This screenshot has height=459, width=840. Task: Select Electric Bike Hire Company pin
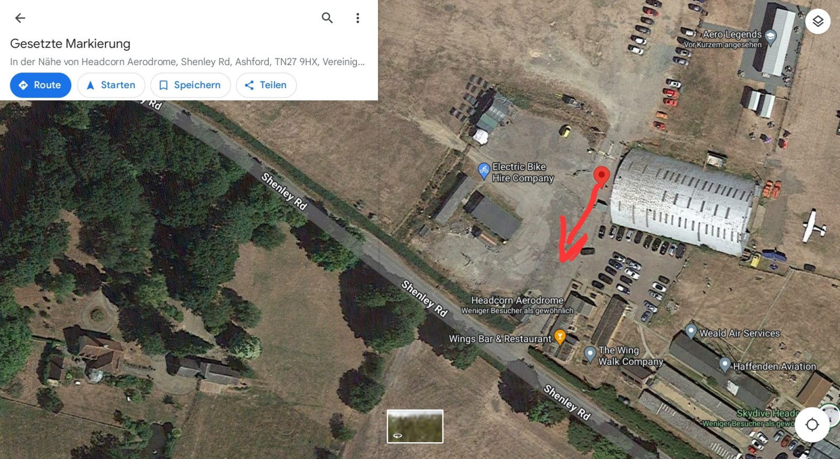point(484,171)
